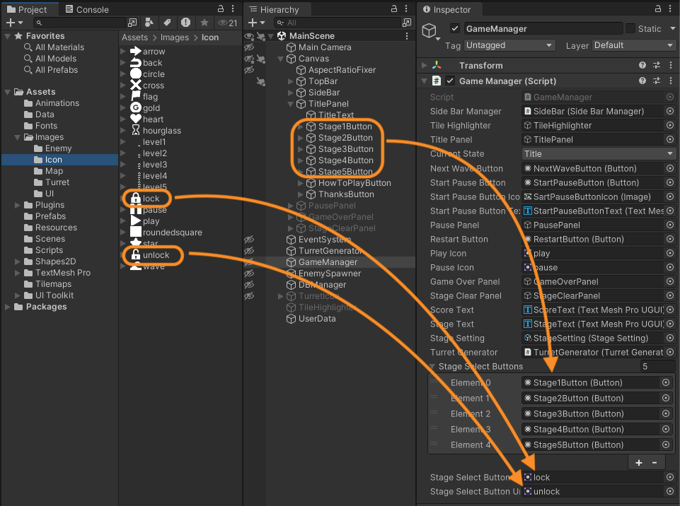Toggle scene visibility for DBManager
The image size is (680, 506).
[249, 285]
